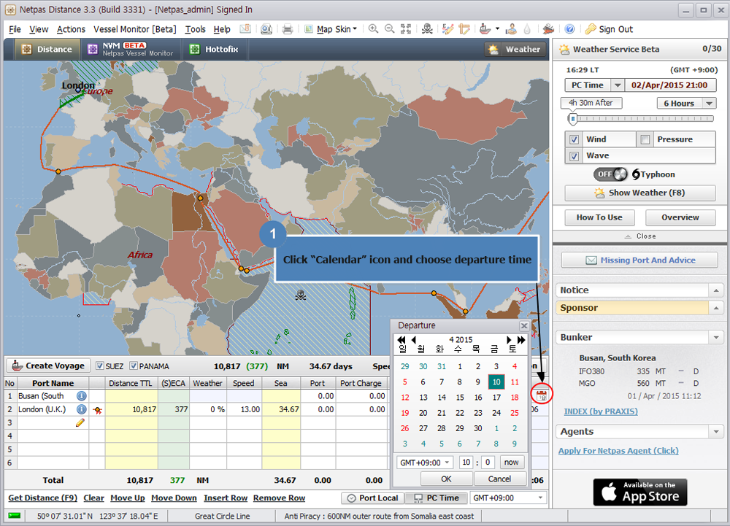Screen dimensions: 730x526
Task: Expand the Agents section arrow
Action: tap(715, 432)
